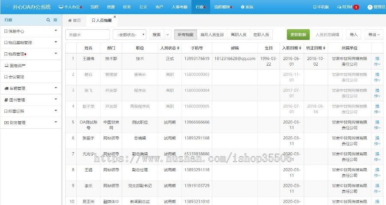
Task: Click the 导入 import button
Action: (354, 35)
